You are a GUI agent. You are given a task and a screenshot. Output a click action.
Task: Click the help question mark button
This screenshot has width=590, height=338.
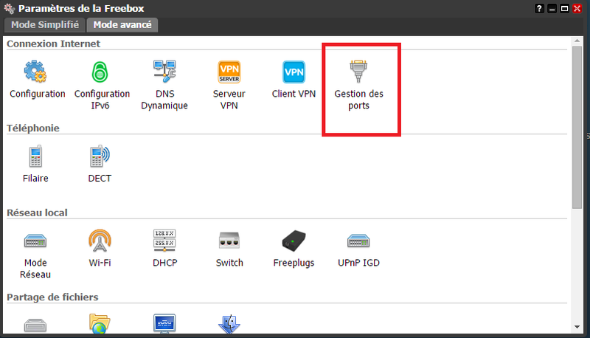point(540,8)
